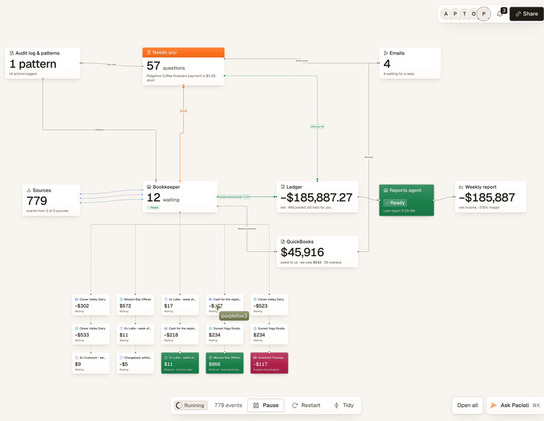Open the Emails card showing 4
The image size is (544, 421).
(x=409, y=63)
